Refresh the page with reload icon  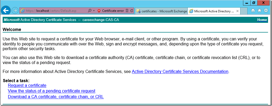click(x=132, y=11)
